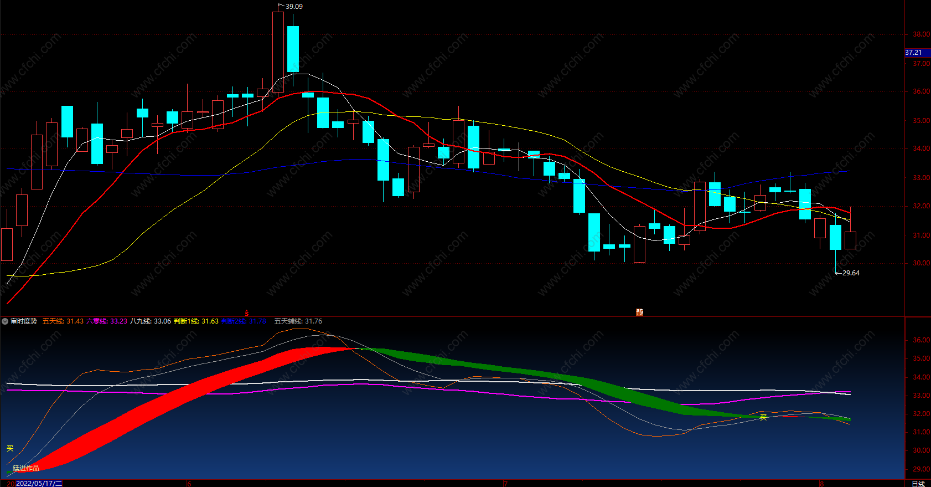Viewport: 931px width, 487px height.
Task: Click month 6 marker on time axis
Action: (x=189, y=484)
